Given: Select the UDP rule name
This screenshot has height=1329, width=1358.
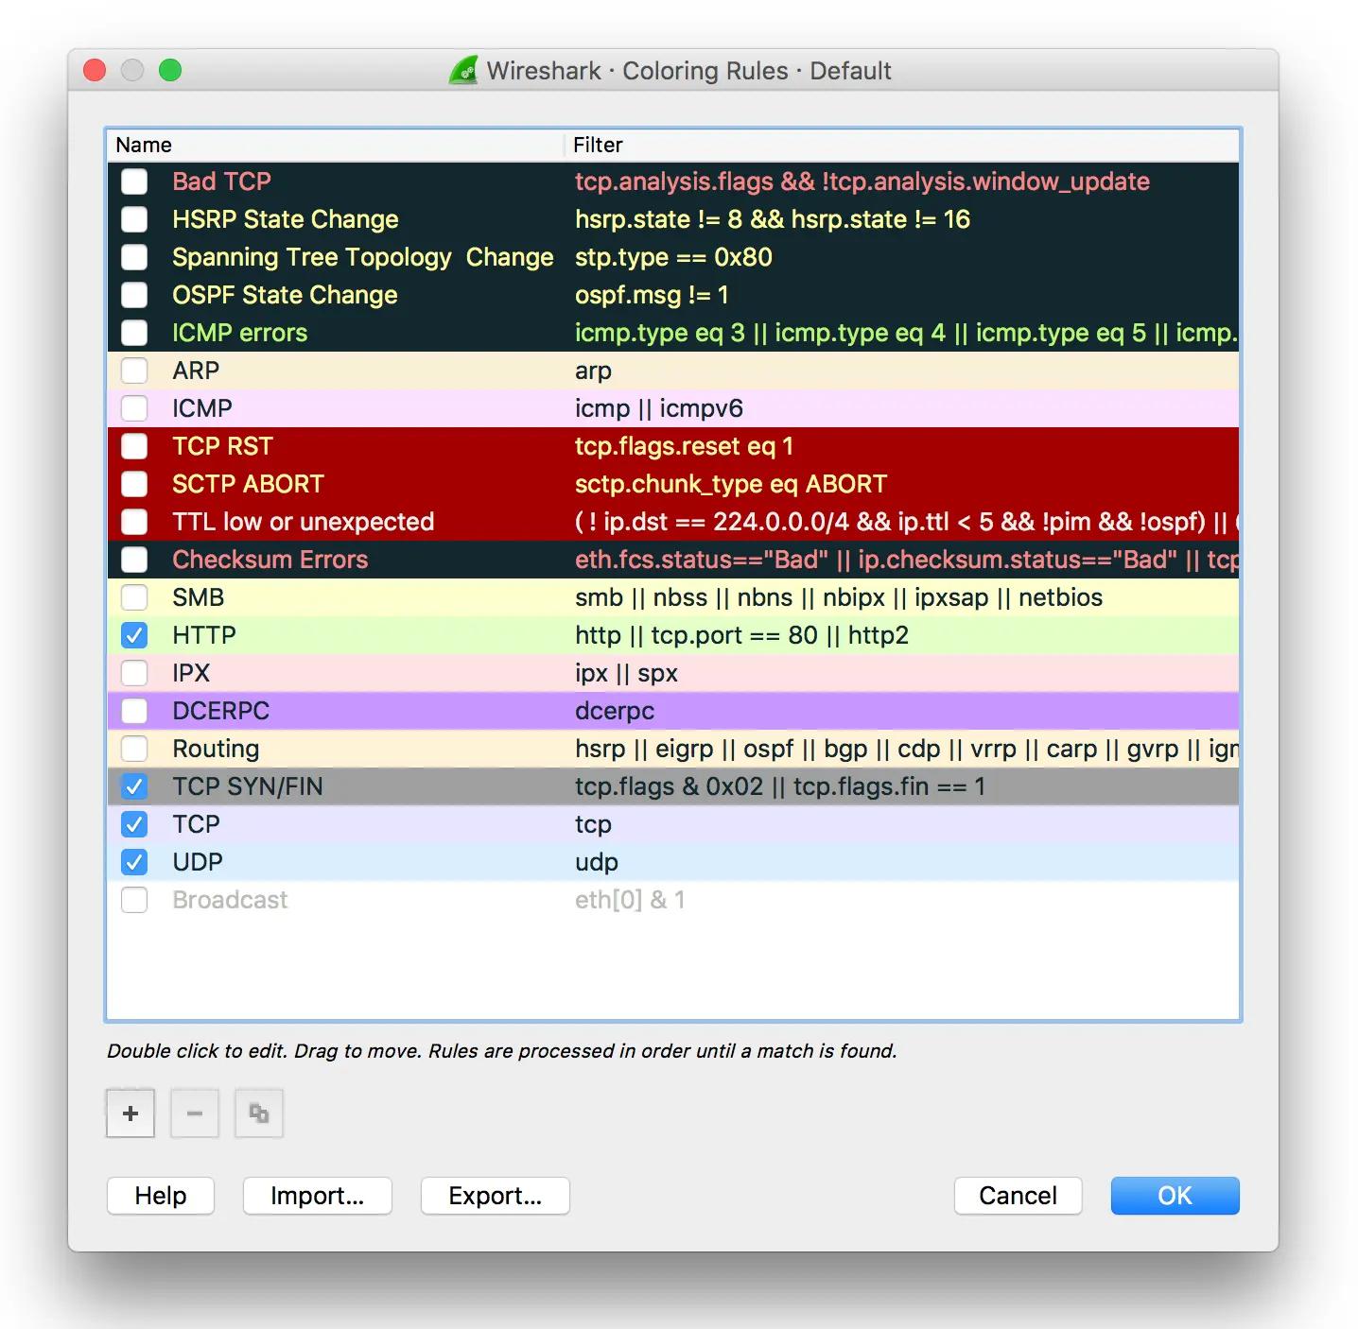Looking at the screenshot, I should (198, 862).
